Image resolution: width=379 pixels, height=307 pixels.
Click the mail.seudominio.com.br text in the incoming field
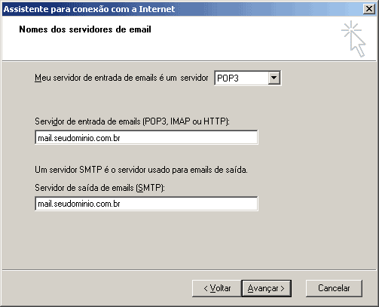pyautogui.click(x=79, y=138)
